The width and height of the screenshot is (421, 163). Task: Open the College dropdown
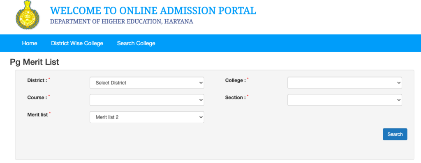[345, 83]
